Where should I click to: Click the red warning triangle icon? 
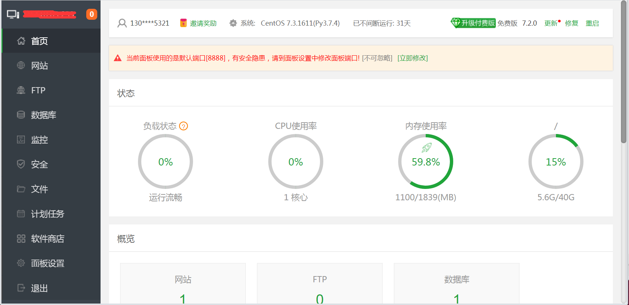(x=118, y=58)
